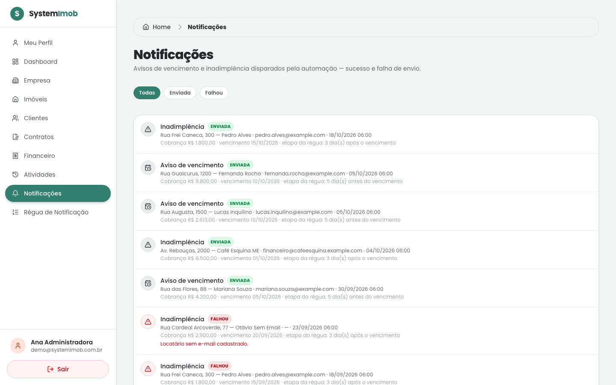Click the Meu Perfil user icon

tap(15, 43)
